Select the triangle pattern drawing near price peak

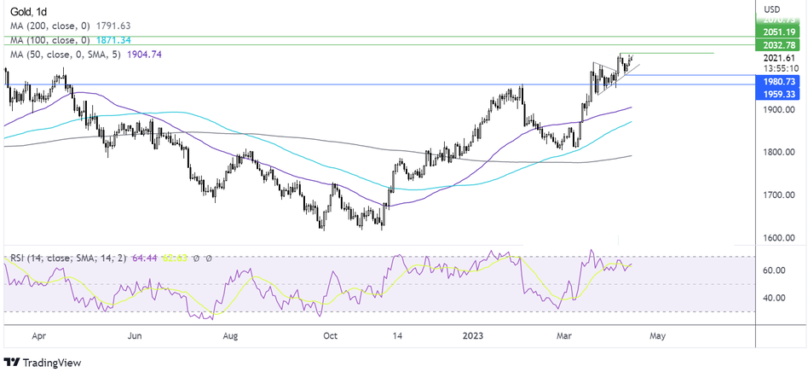609,77
